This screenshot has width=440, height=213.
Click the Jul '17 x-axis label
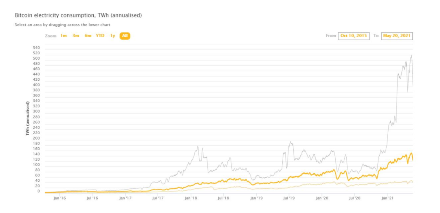[158, 198]
